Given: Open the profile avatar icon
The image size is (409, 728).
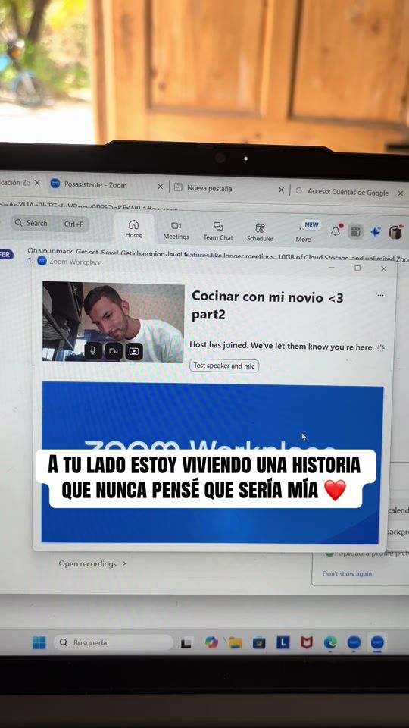Looking at the screenshot, I should tap(396, 232).
